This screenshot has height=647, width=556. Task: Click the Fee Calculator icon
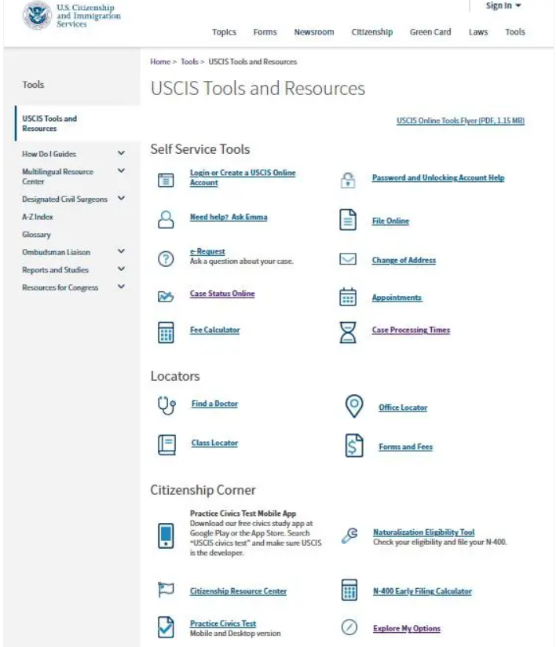(x=166, y=332)
